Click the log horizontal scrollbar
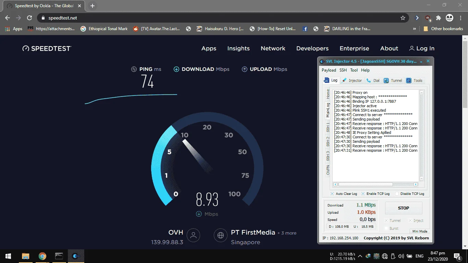Screen dimensions: 468x263 (x=376, y=184)
